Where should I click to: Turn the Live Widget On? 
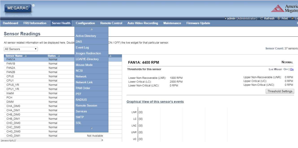point(291,69)
